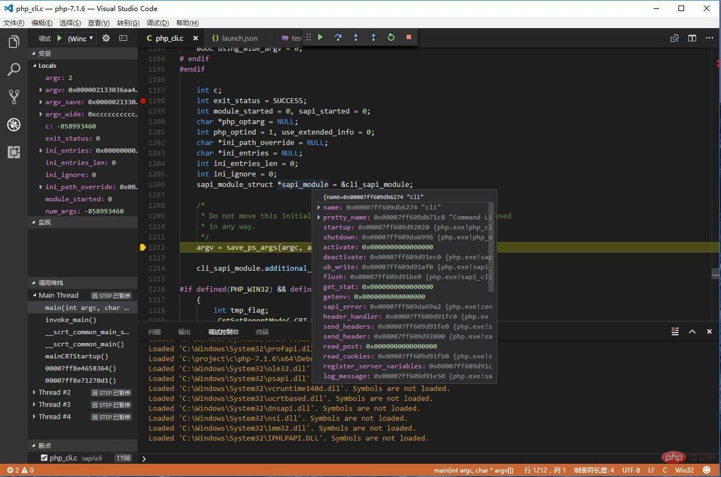This screenshot has height=477, width=721.
Task: Open launch.json with debug gear icon
Action: pyautogui.click(x=106, y=38)
